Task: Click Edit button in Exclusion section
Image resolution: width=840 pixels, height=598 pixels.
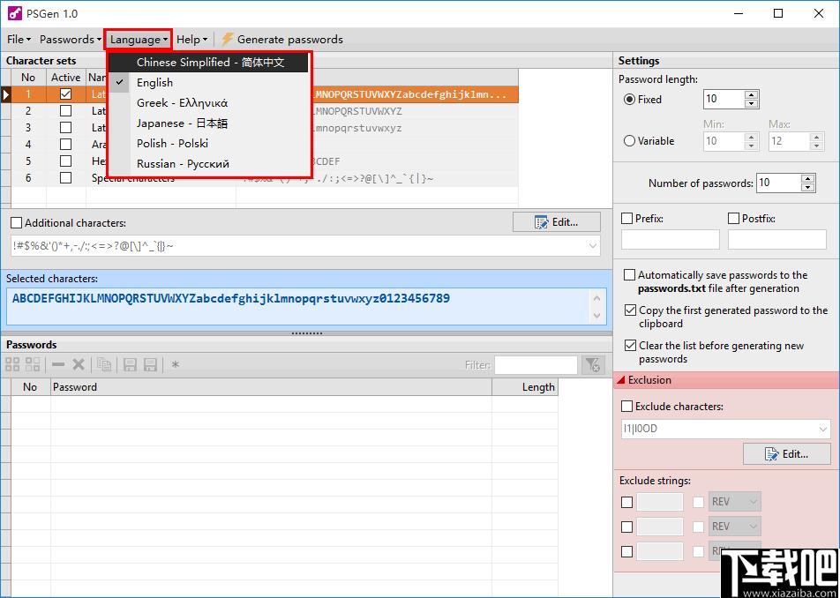Action: (786, 454)
